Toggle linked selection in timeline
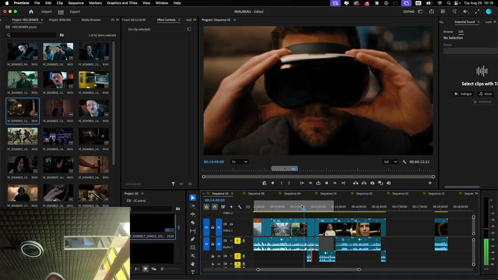498x280 pixels. pos(223,207)
